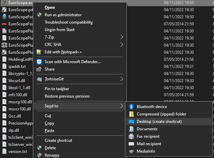214x158 pixels.
Task: Click the Fax recipient icon
Action: click(131, 136)
